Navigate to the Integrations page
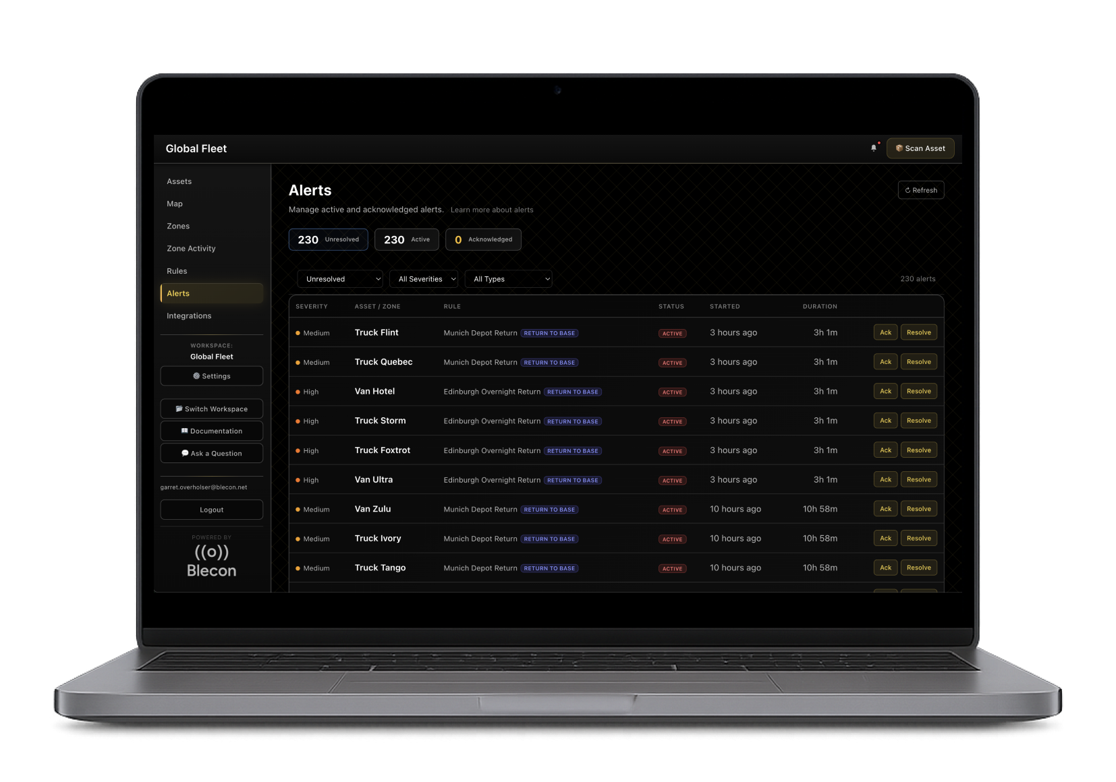1116x782 pixels. click(x=189, y=315)
